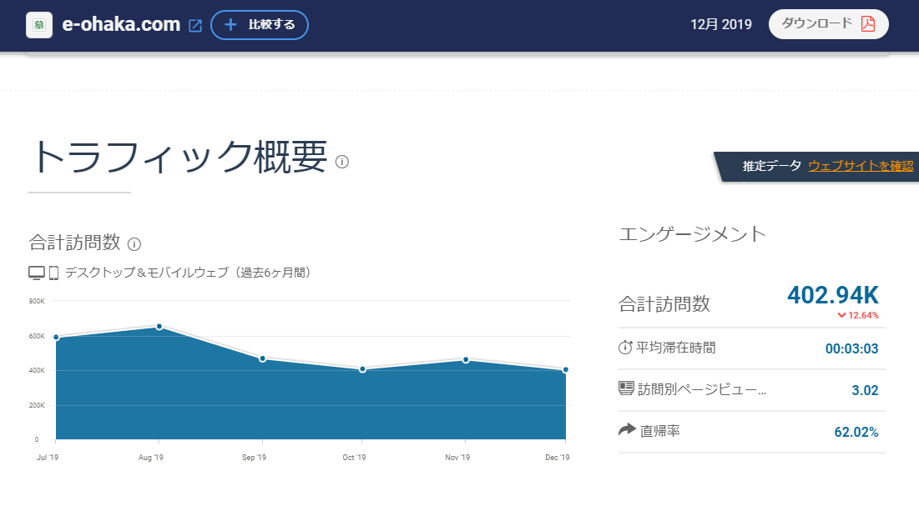The width and height of the screenshot is (919, 516).
Task: Click the e-ohaka.com site favicon
Action: [39, 25]
